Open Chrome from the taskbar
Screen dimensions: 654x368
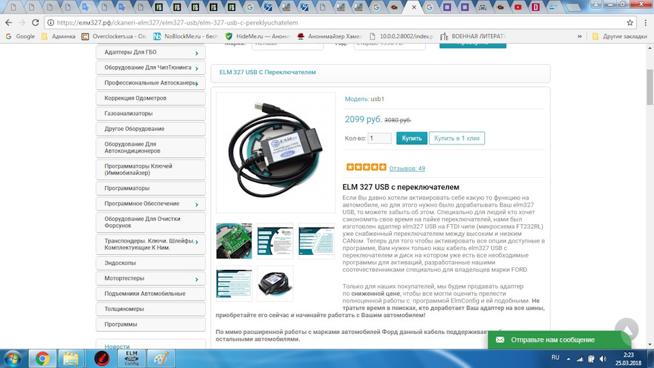(x=42, y=359)
